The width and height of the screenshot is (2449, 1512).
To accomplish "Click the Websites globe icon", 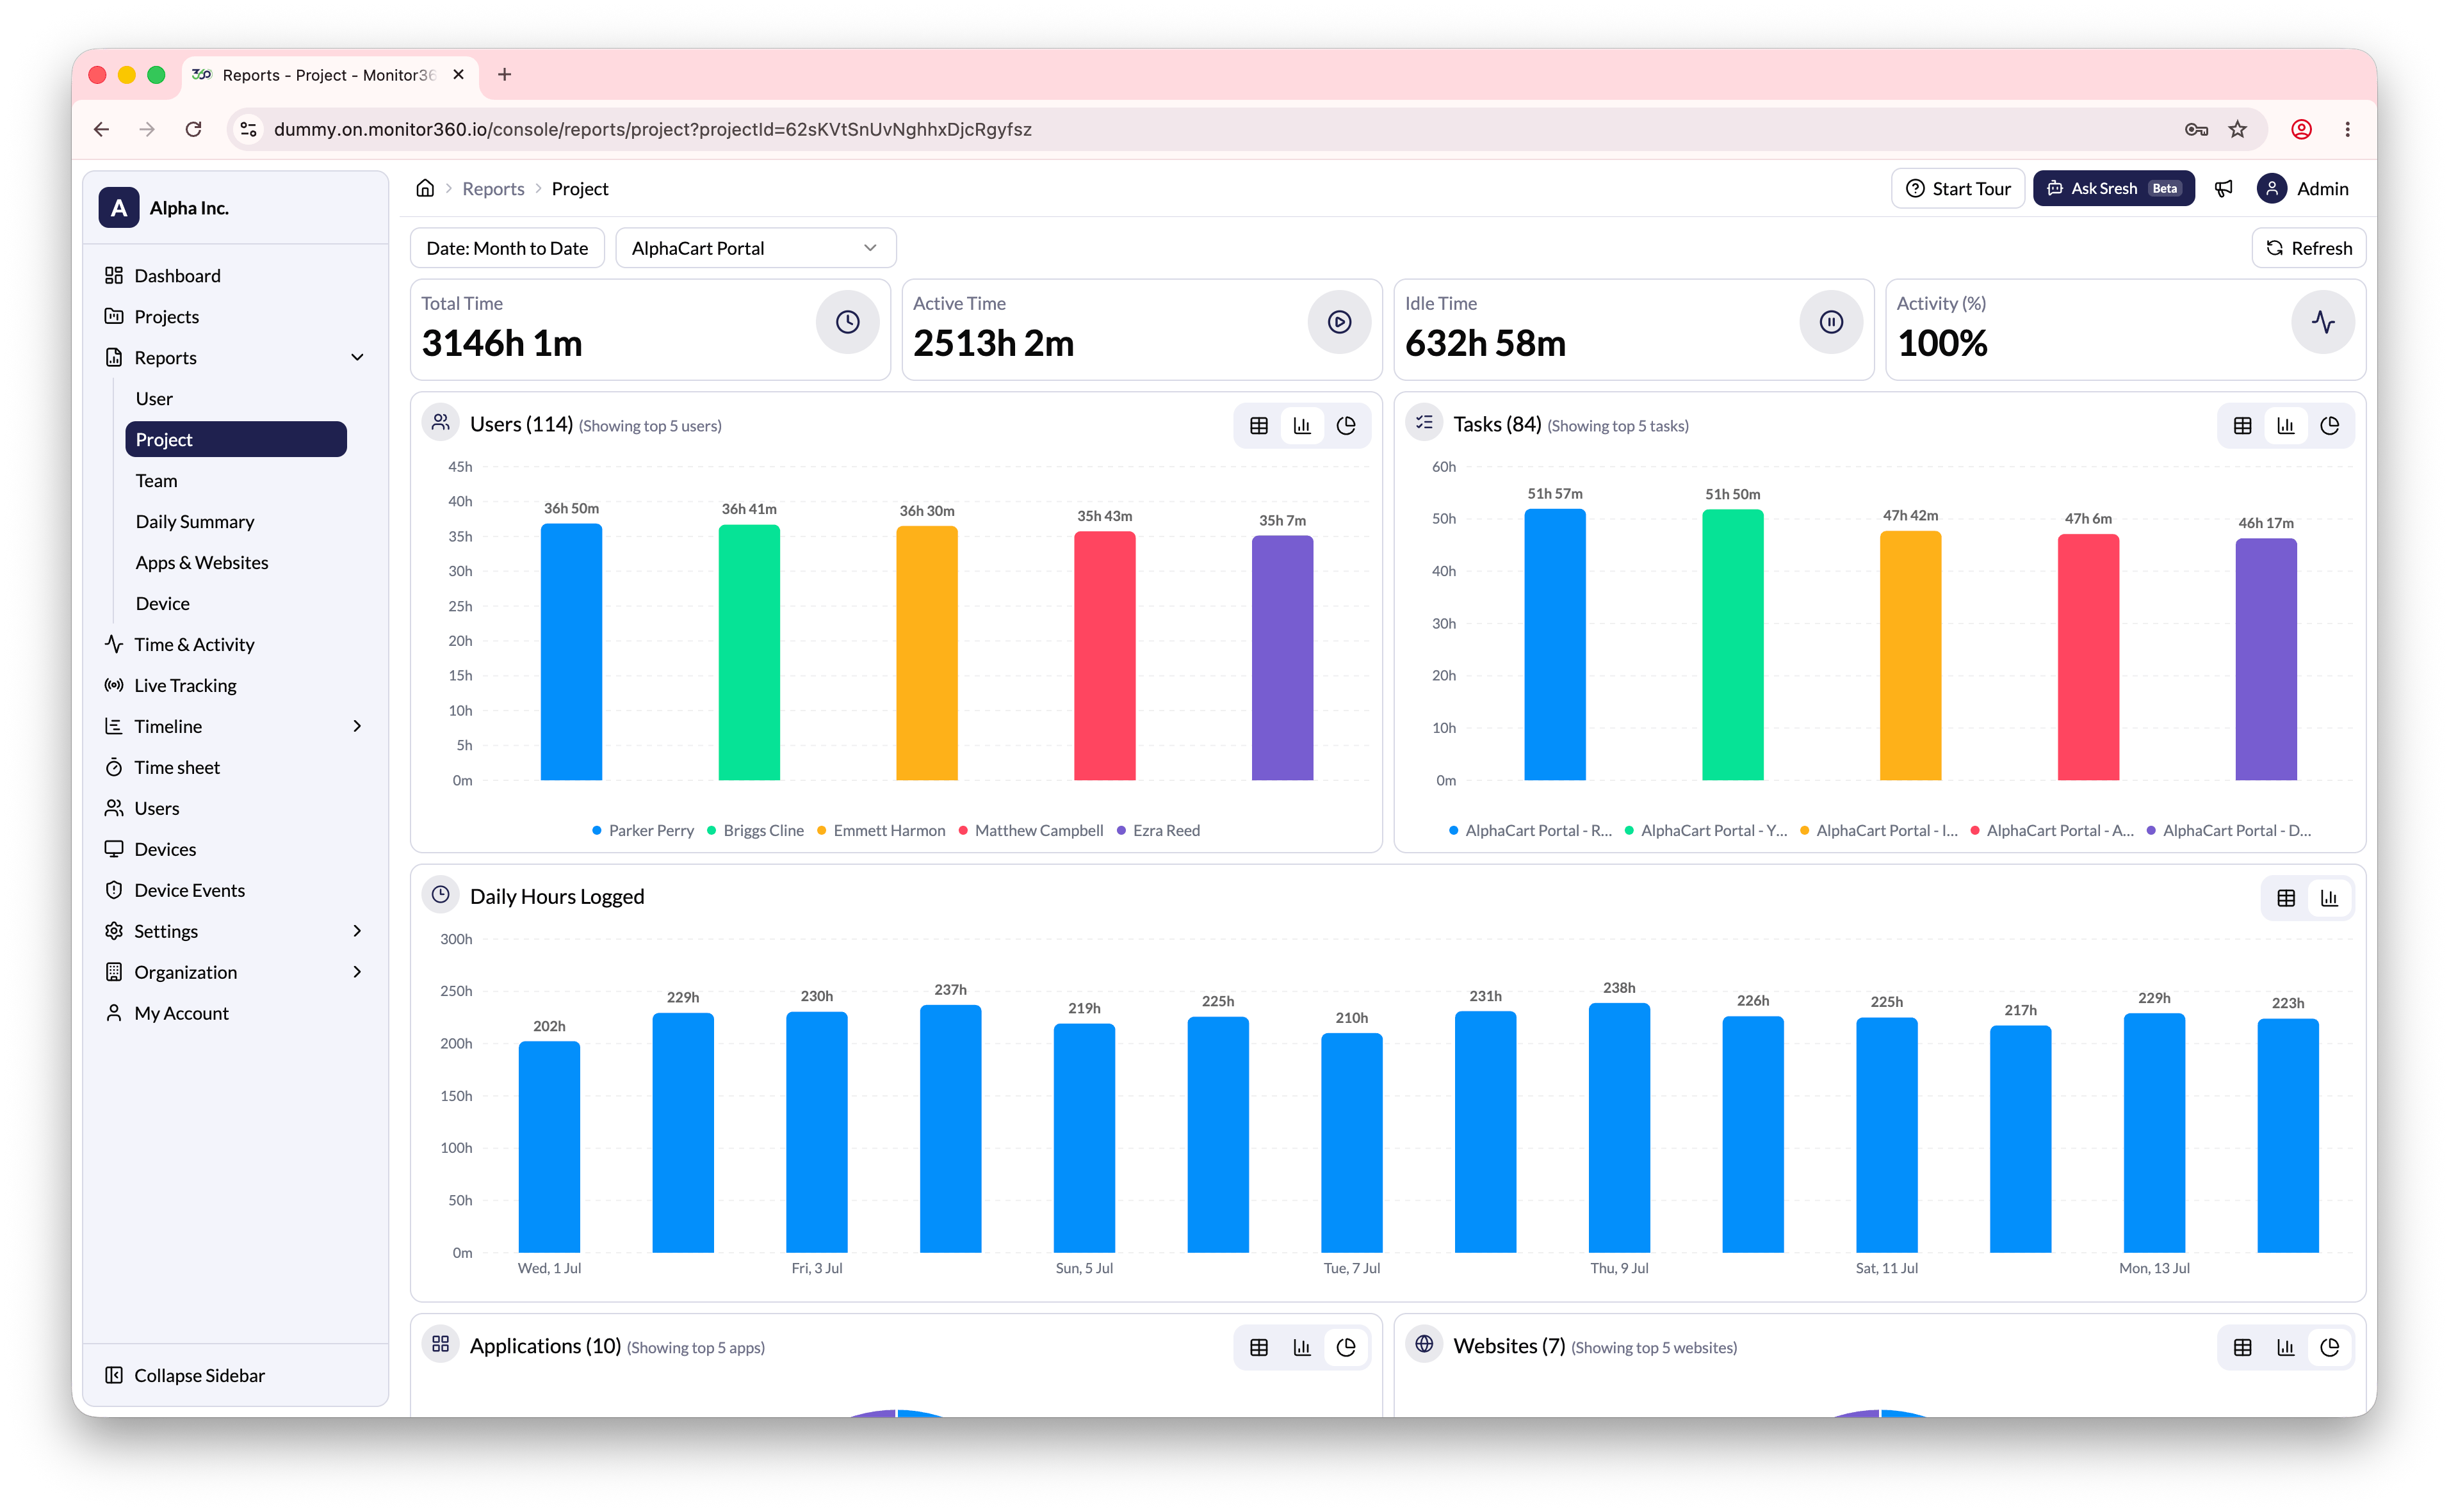I will pos(1424,1344).
